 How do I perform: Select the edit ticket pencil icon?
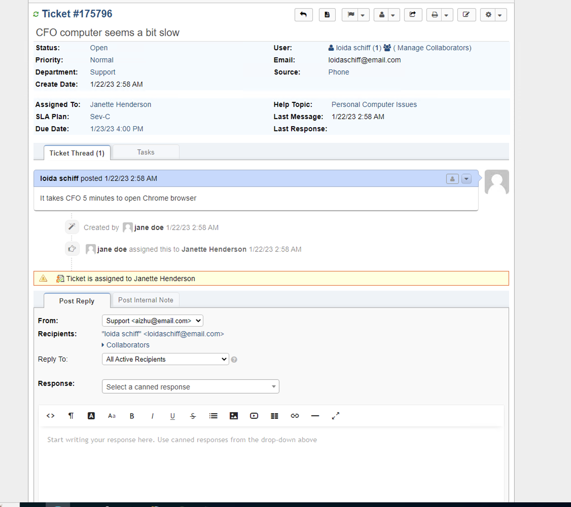tap(466, 15)
